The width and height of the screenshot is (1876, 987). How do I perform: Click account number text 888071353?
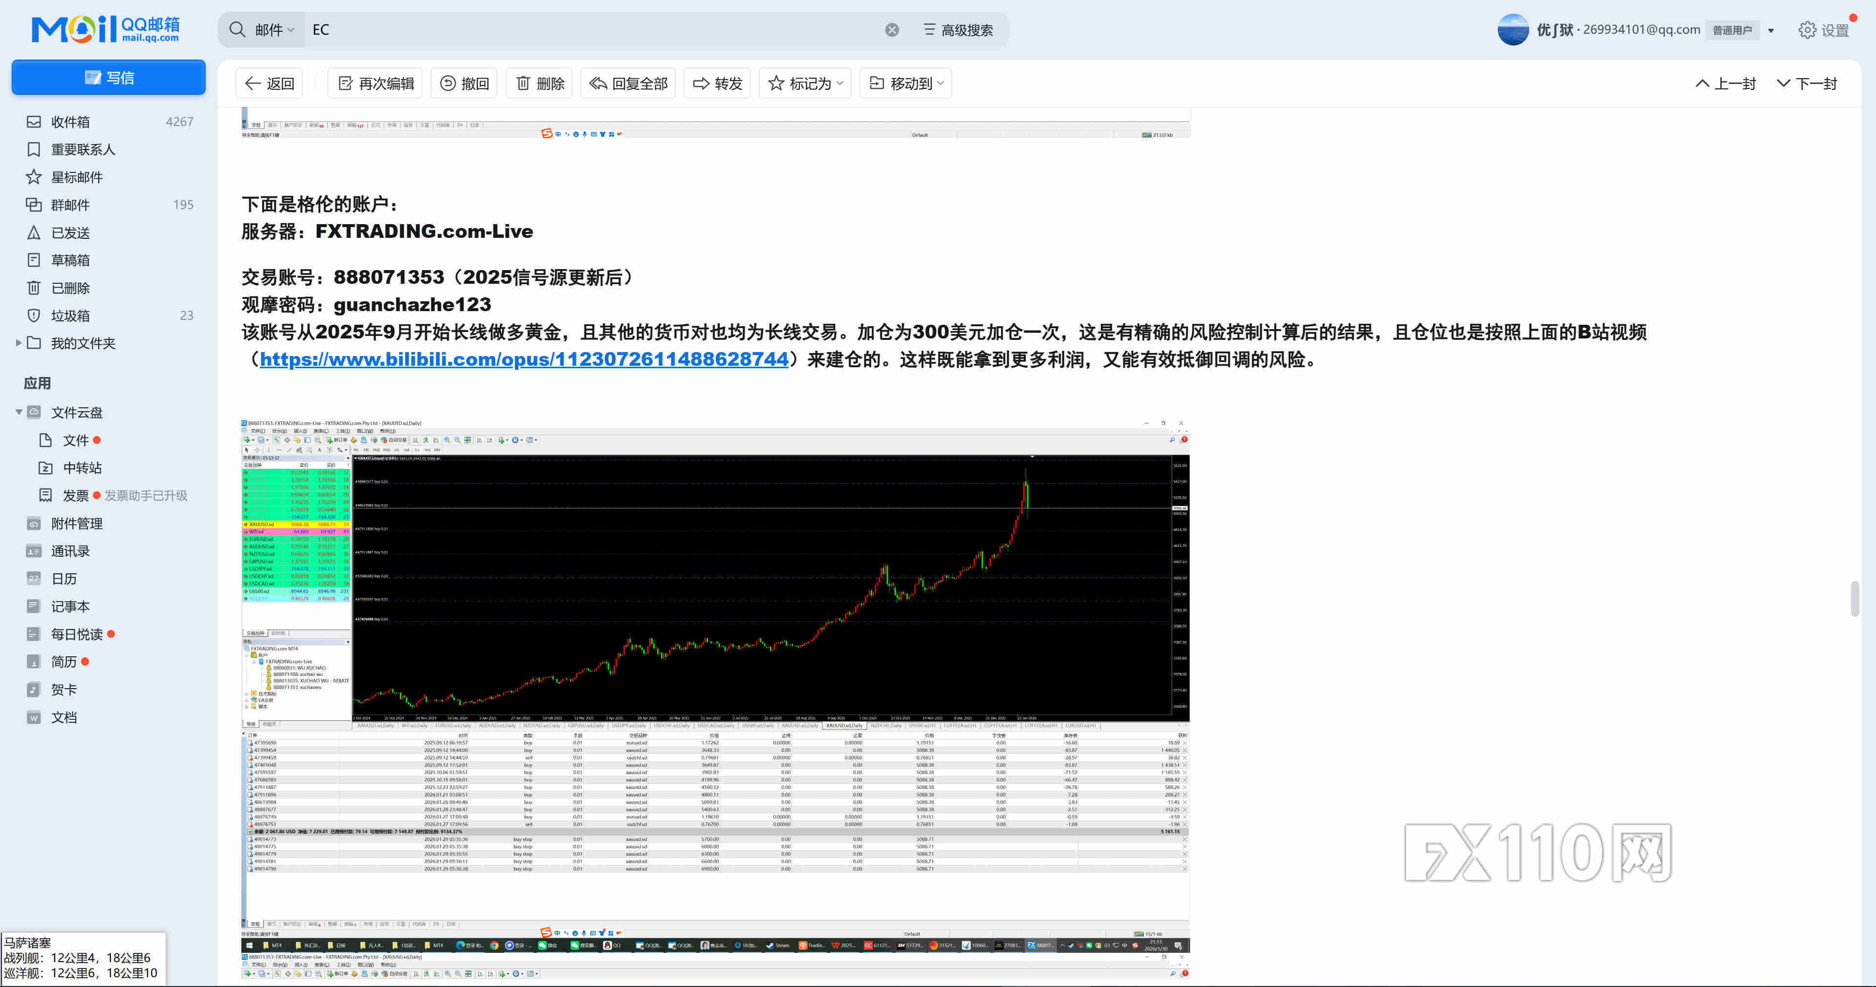click(388, 277)
